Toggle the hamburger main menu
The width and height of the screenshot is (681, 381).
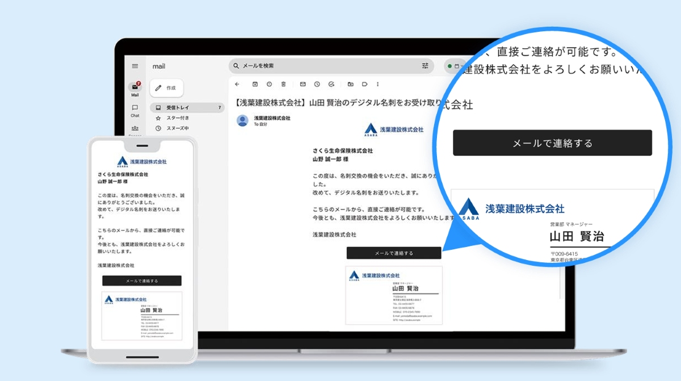135,66
